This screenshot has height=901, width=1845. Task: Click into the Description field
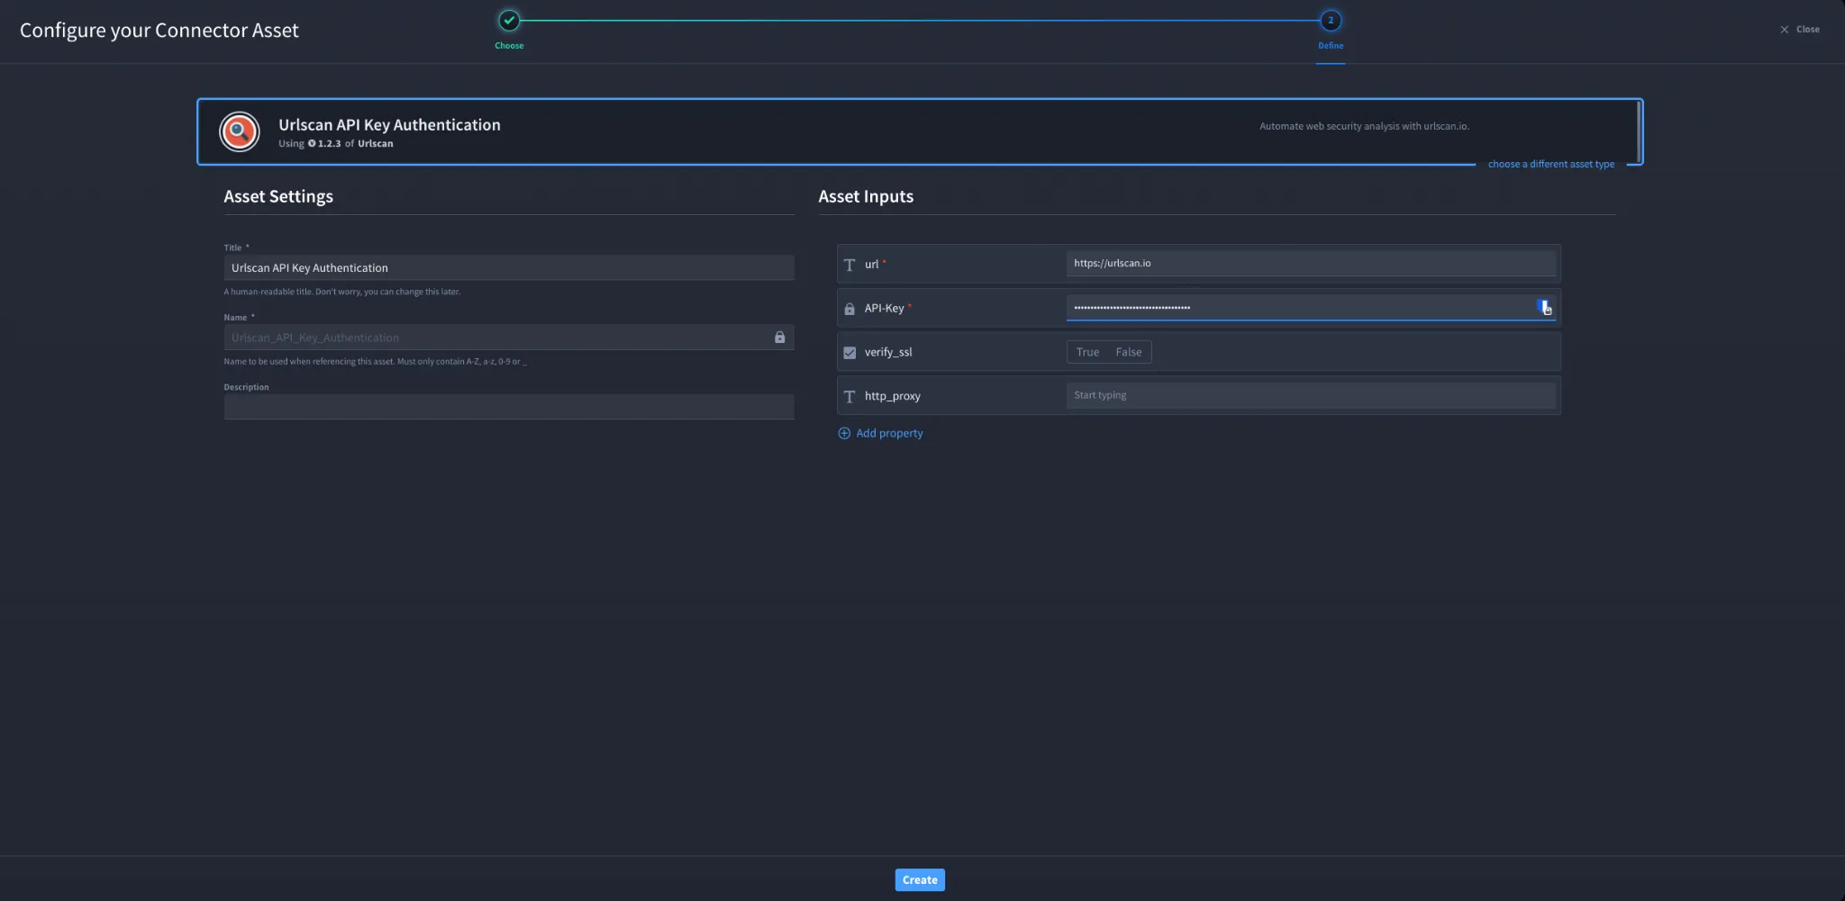[509, 407]
